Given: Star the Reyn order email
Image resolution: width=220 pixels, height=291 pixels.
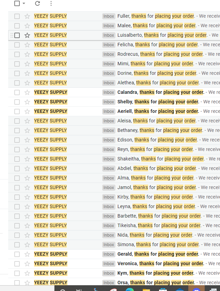Looking at the screenshot, I should coord(27,150).
